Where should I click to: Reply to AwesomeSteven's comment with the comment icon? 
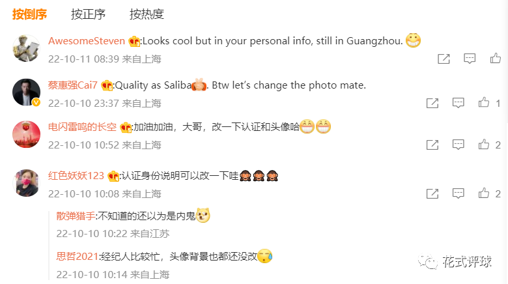470,59
